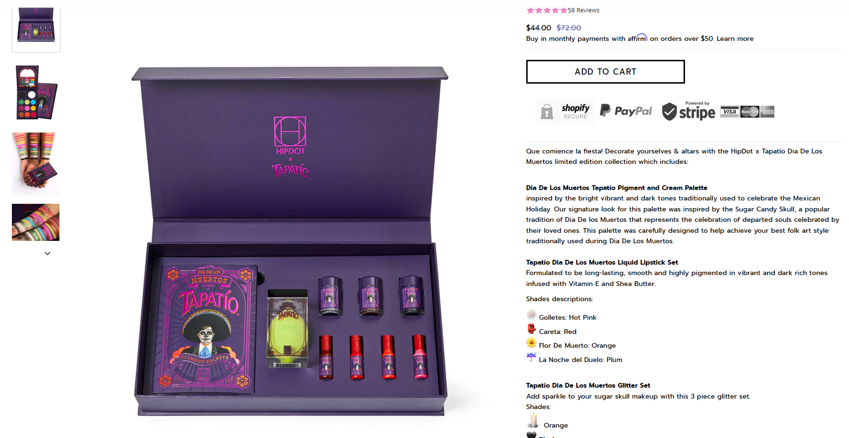Click the pink star rating
849x438 pixels.
547,10
